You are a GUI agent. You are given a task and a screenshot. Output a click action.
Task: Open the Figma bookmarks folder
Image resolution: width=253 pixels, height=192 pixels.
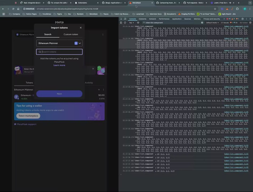(x=58, y=14)
